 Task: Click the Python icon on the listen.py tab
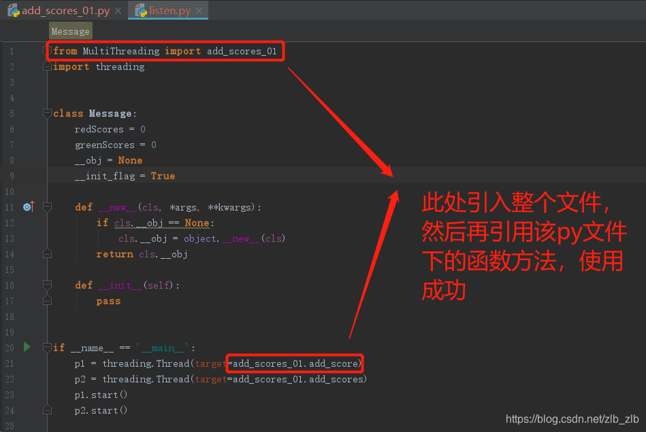click(141, 10)
